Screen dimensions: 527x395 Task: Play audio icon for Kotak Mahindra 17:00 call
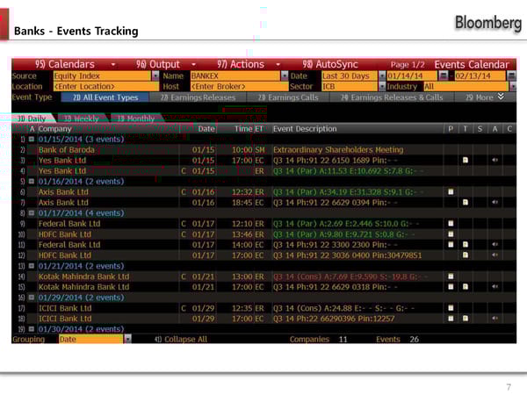(495, 287)
